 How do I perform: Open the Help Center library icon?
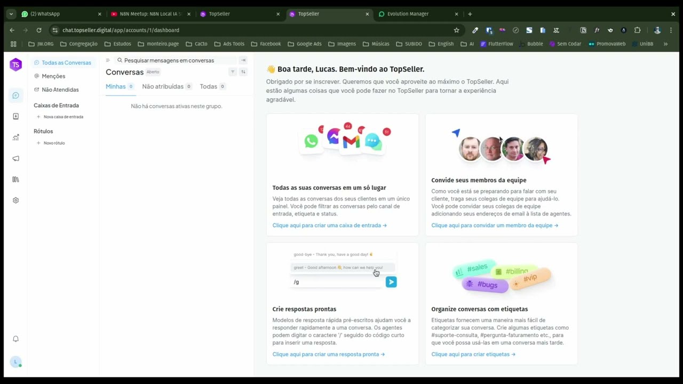click(x=15, y=179)
